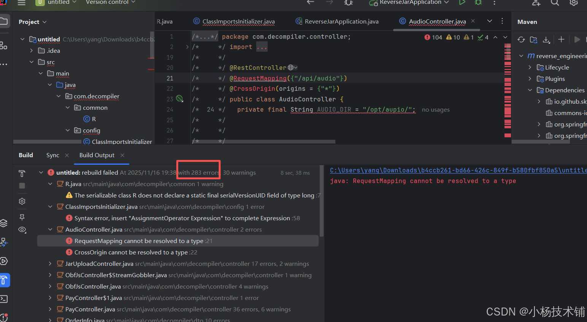587x322 pixels.
Task: Click generate sources and update folders icon
Action: pos(534,39)
